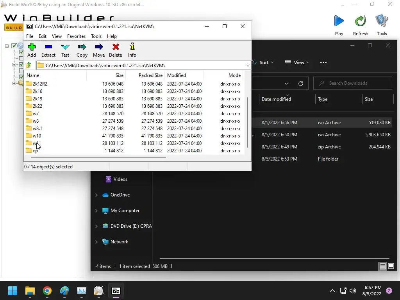
Task: Click the 7-Zip vertical scrollbar
Action: 248,122
